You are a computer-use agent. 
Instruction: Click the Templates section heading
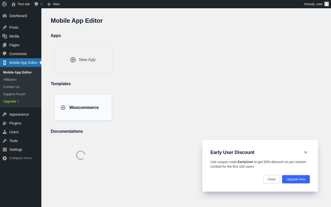click(61, 84)
